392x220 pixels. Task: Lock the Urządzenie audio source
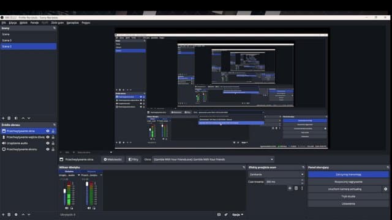coord(53,143)
